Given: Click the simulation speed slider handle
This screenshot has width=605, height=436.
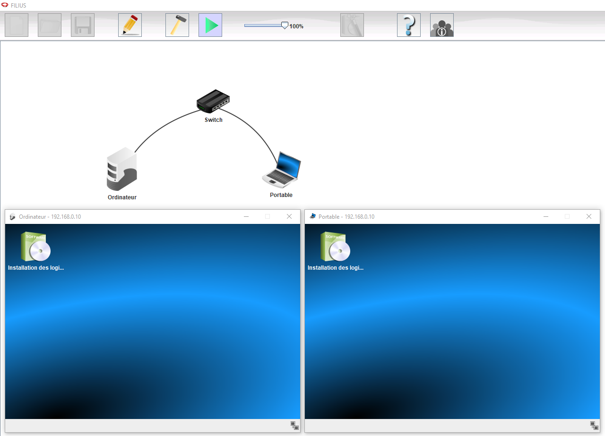Looking at the screenshot, I should click(x=285, y=26).
